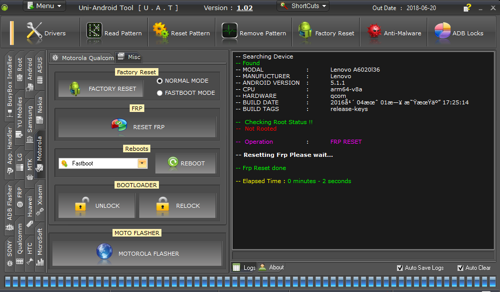Viewport: 500px width, 292px height.
Task: Click the REBOOT button
Action: click(x=186, y=163)
